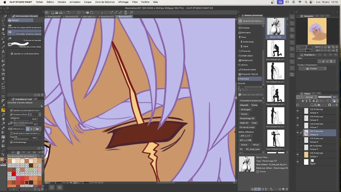Select Entourer et remplir sub tool
This screenshot has height=192, width=341.
click(x=25, y=39)
